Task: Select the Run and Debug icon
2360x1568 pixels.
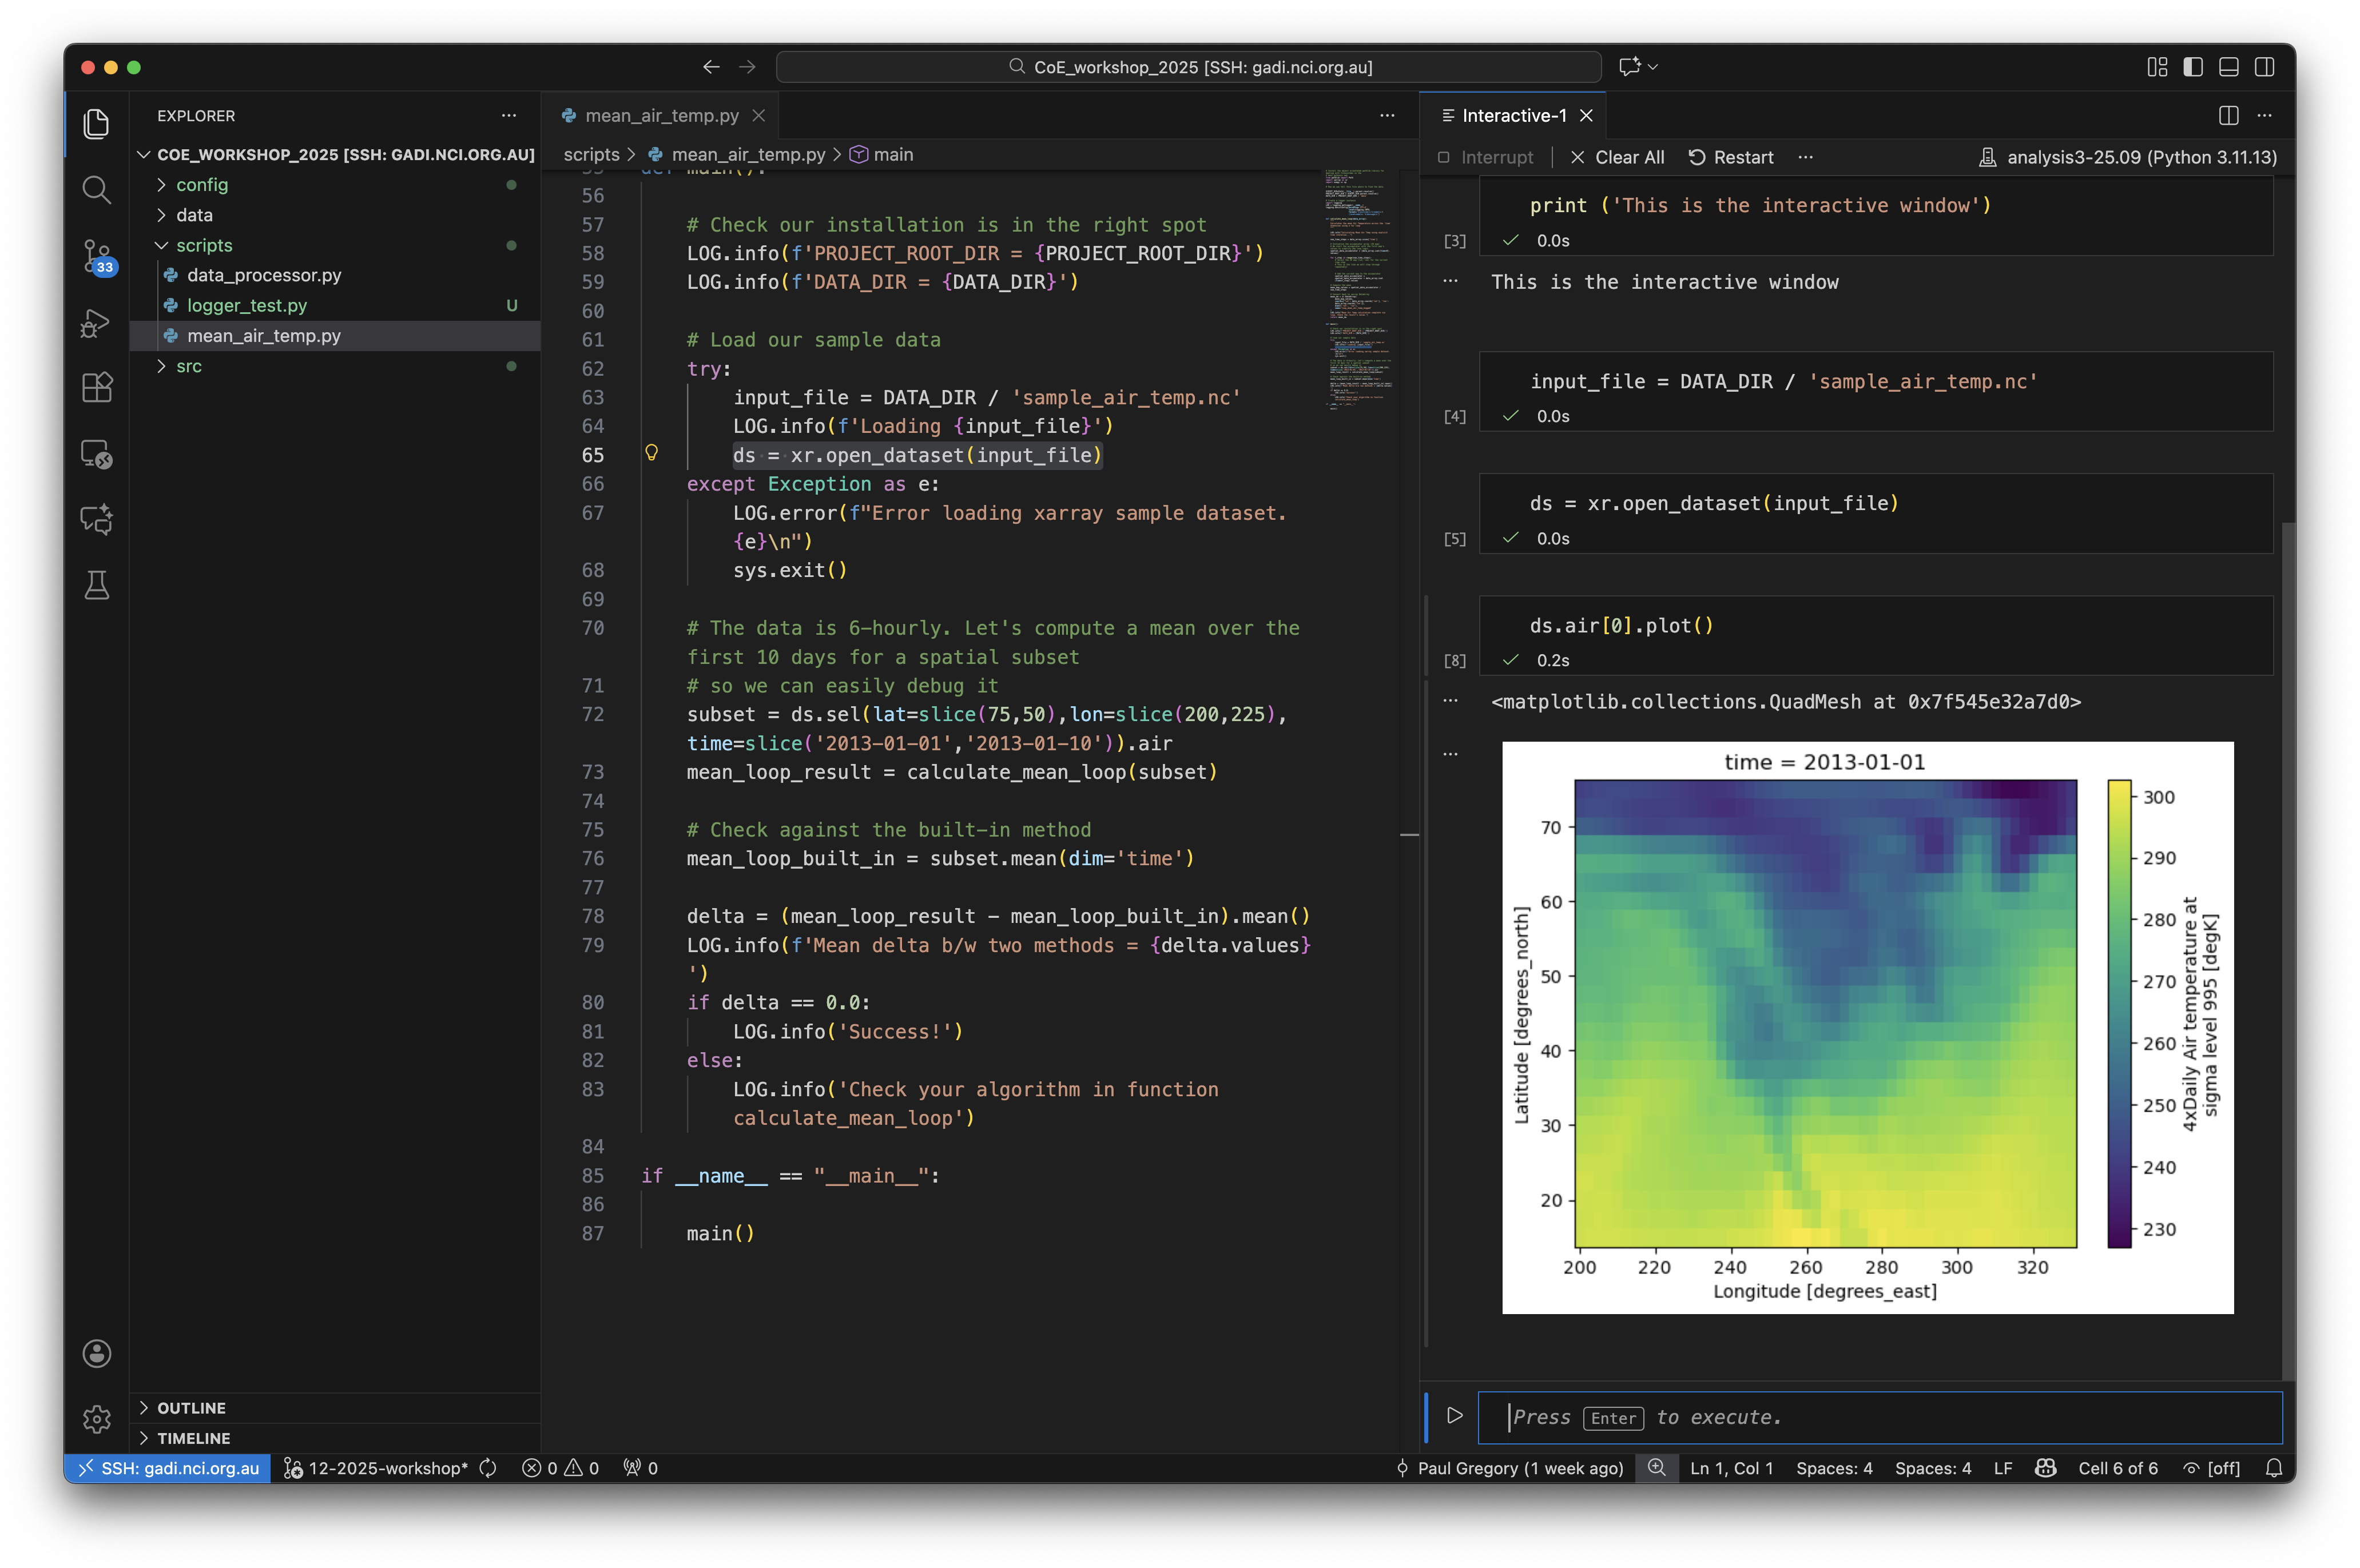Action: (96, 322)
